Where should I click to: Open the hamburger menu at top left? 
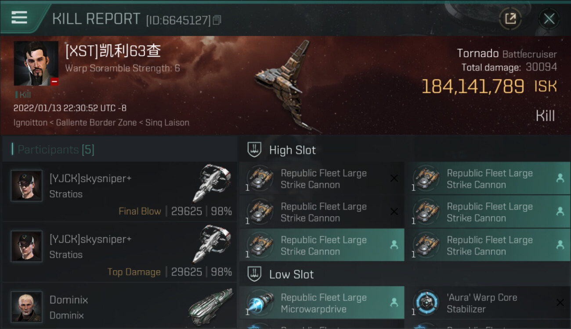tap(19, 18)
